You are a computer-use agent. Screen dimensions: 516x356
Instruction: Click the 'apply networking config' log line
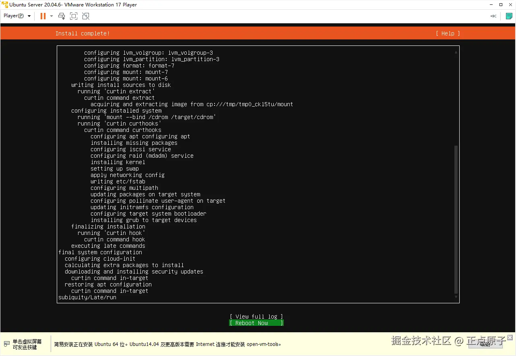point(128,175)
